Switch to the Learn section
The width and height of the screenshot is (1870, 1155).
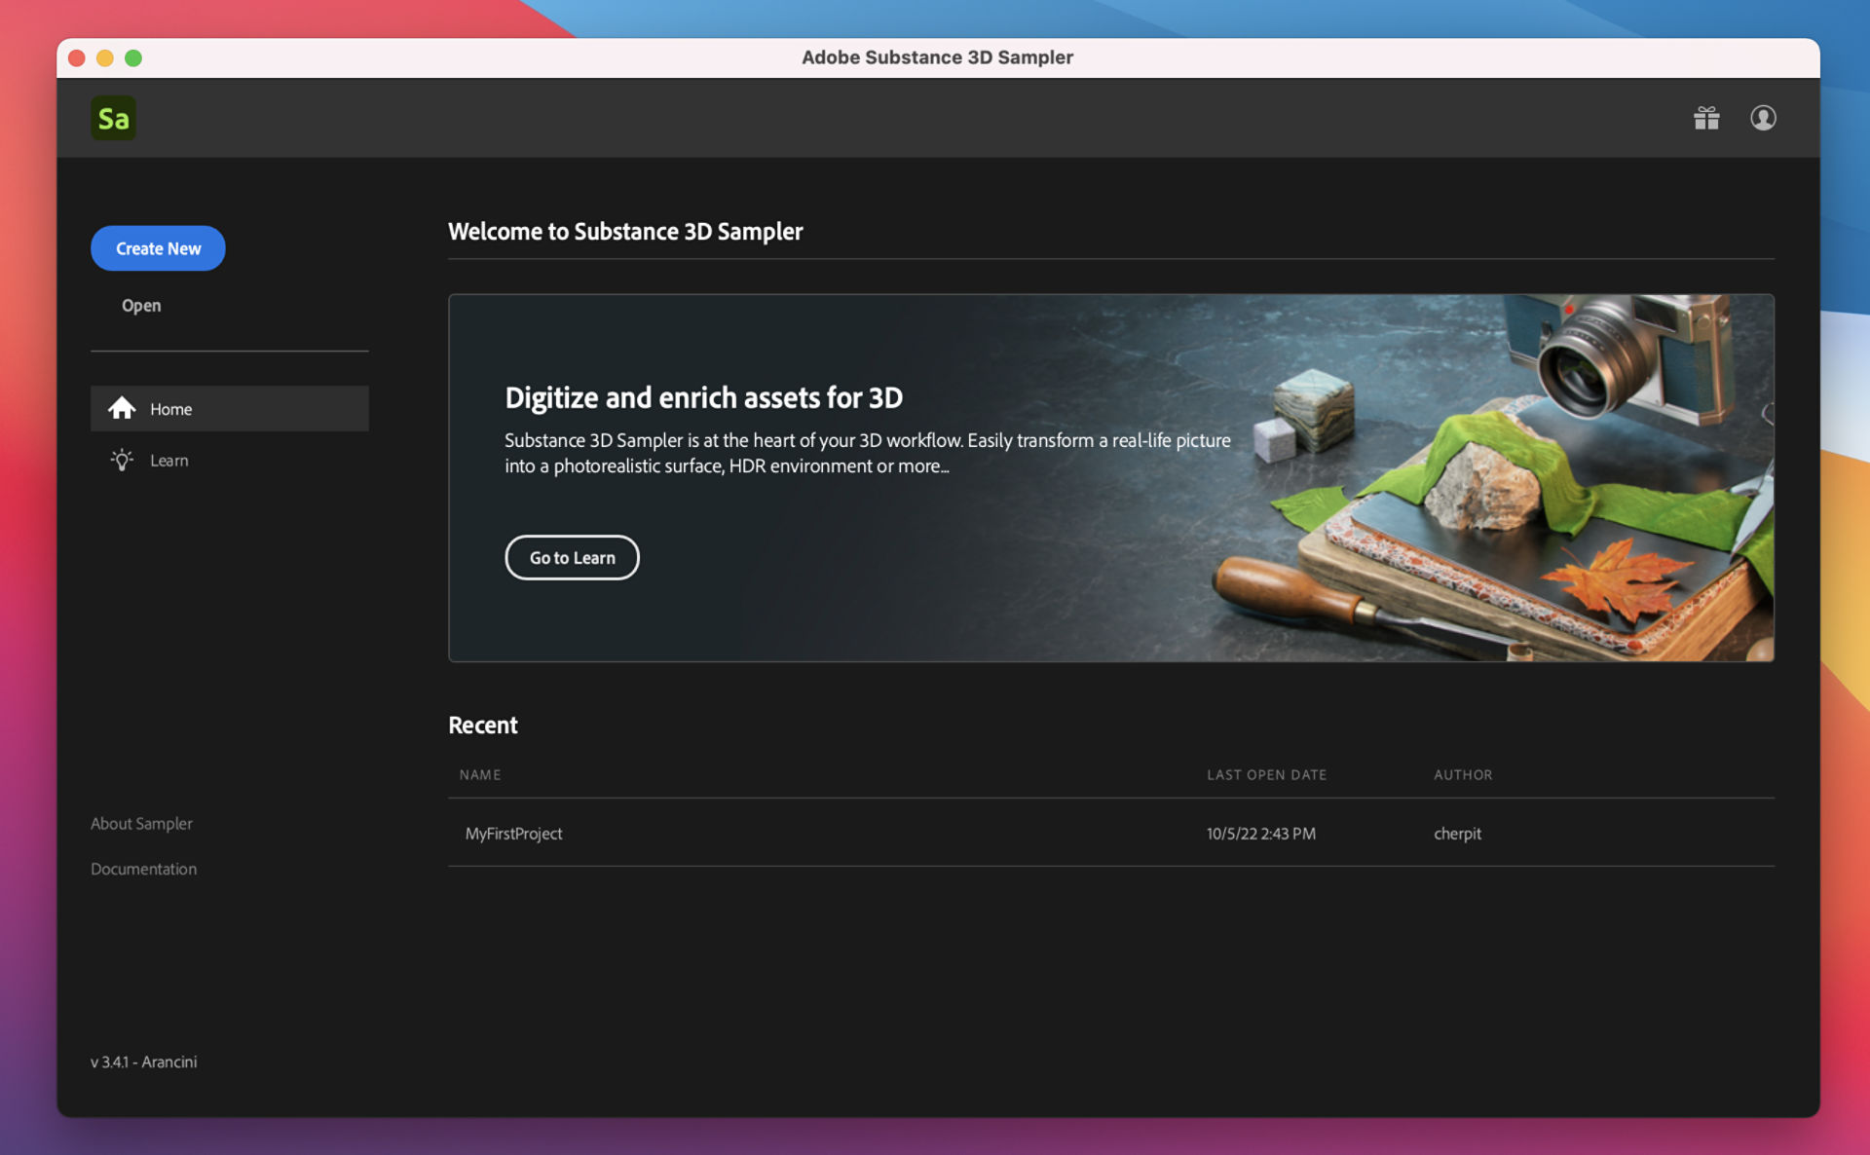coord(168,459)
